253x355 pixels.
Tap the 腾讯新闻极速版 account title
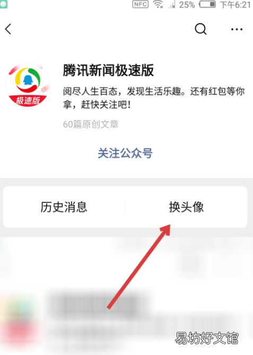point(108,70)
